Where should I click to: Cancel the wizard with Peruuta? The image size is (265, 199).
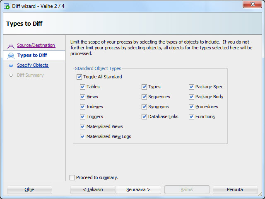[x=235, y=189]
